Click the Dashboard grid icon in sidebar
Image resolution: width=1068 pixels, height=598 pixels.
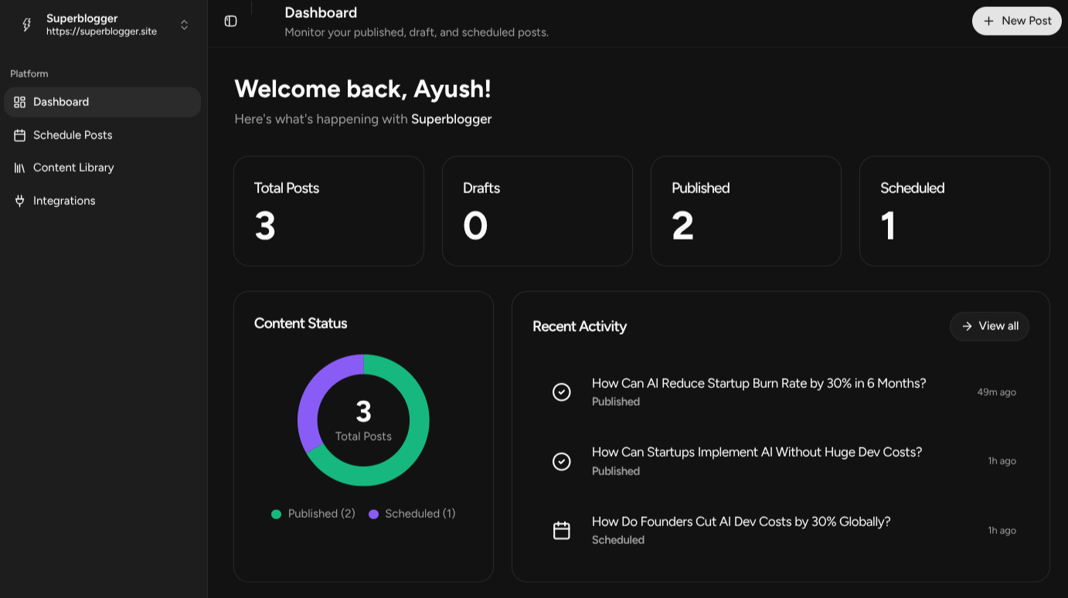pyautogui.click(x=20, y=102)
